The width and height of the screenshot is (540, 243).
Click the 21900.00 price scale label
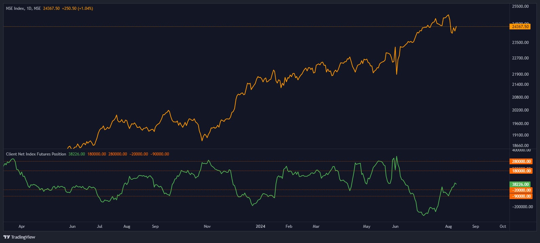520,74
